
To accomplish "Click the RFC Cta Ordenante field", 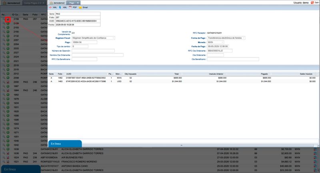I will pos(220,51).
